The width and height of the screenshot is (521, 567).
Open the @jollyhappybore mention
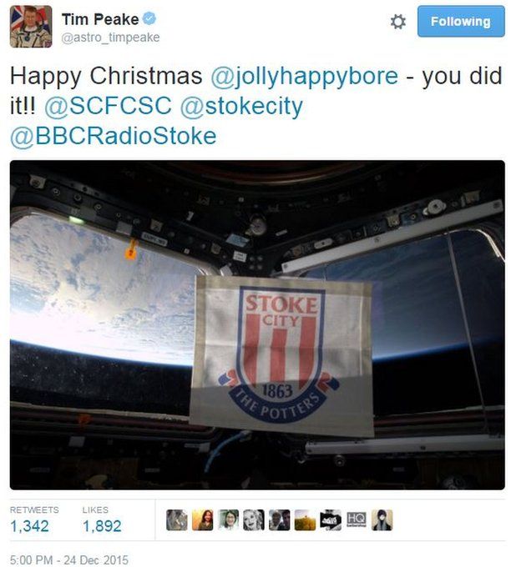(304, 77)
